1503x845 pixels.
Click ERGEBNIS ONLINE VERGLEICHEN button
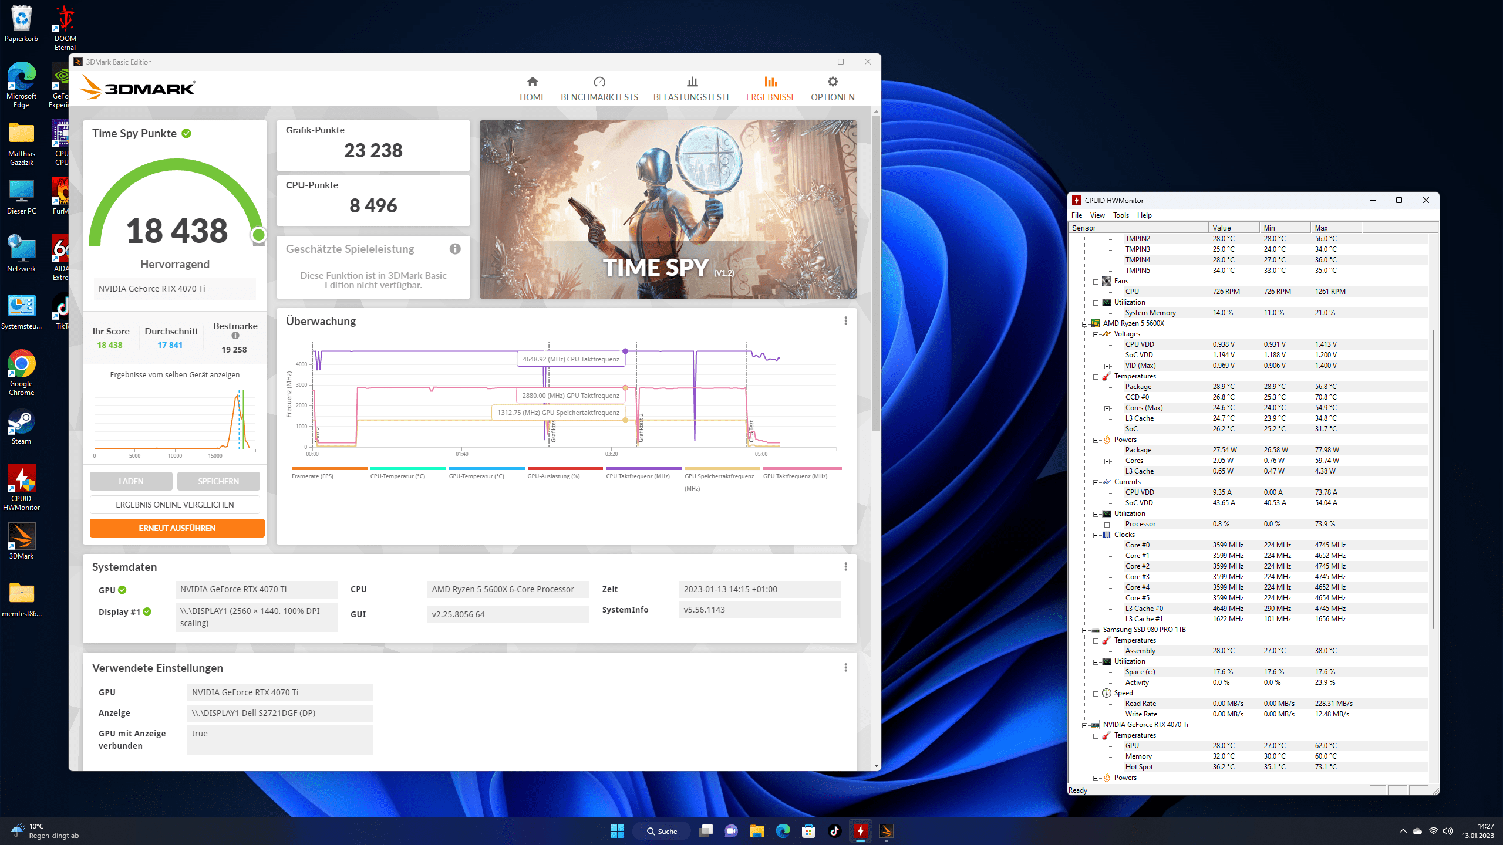point(175,505)
